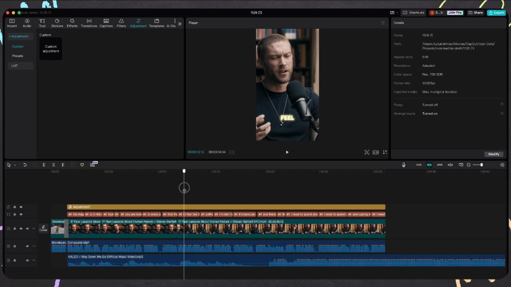511x287 pixels.
Task: Click the Arrange layers help icon
Action: [x=502, y=114]
